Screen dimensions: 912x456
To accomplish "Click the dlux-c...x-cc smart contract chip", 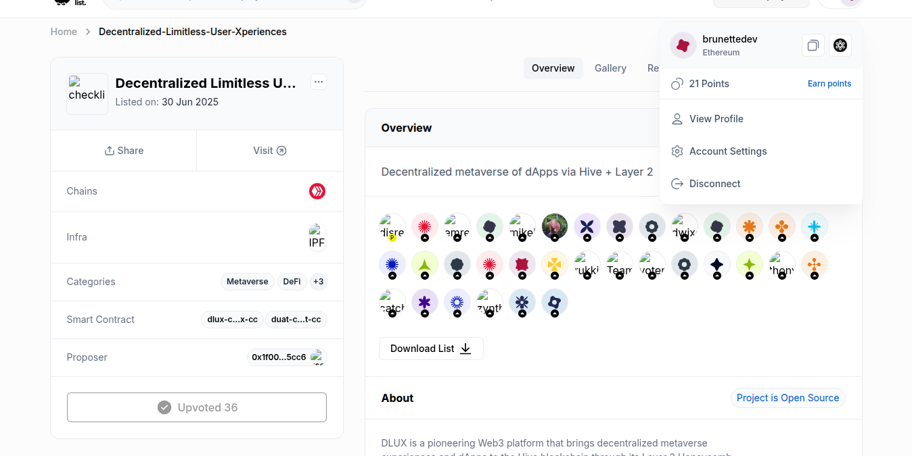I will click(233, 320).
